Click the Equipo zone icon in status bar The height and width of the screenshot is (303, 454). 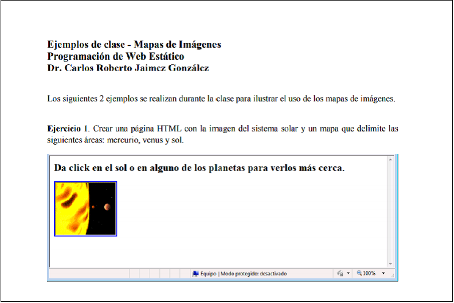(195, 274)
